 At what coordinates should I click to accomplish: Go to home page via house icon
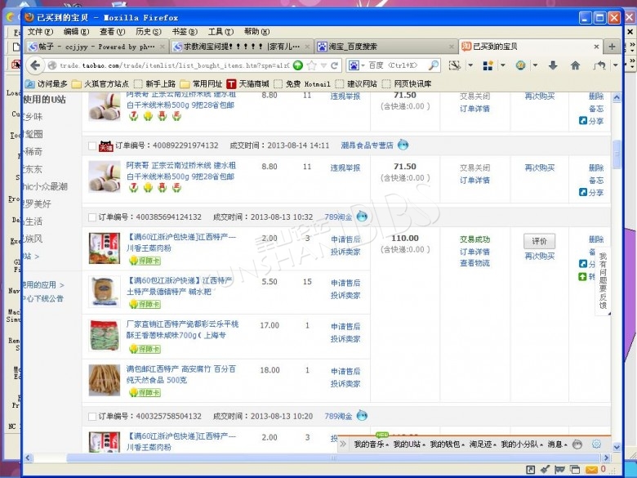[x=575, y=65]
